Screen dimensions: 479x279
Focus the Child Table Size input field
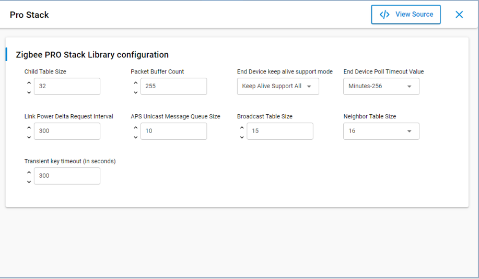pos(67,87)
